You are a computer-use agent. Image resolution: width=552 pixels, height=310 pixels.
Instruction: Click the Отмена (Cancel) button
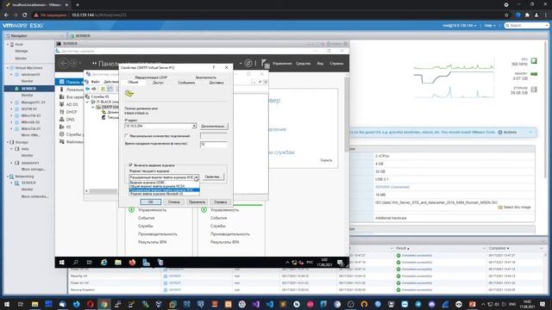pyautogui.click(x=173, y=202)
